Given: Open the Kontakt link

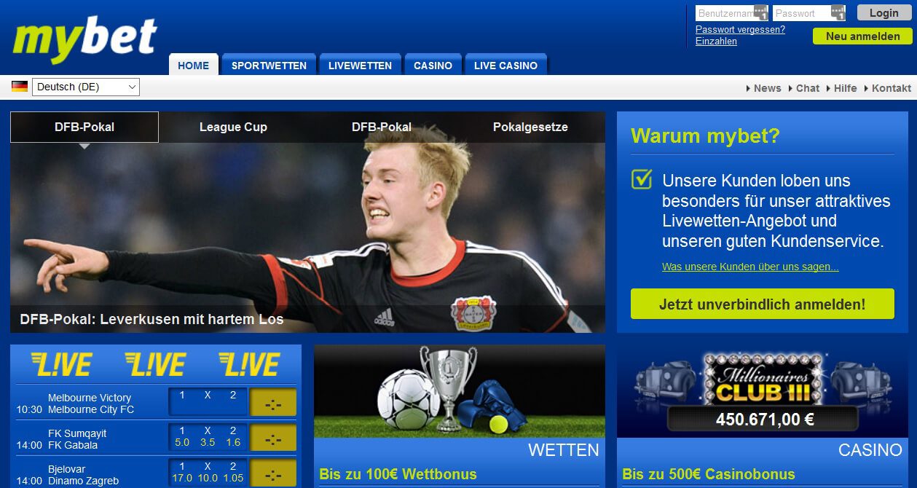Looking at the screenshot, I should coord(891,88).
